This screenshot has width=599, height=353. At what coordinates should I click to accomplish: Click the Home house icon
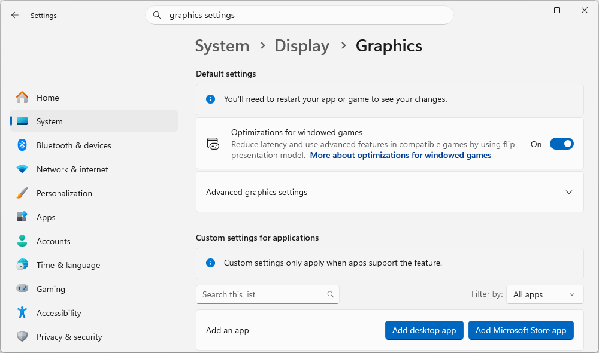coord(22,98)
